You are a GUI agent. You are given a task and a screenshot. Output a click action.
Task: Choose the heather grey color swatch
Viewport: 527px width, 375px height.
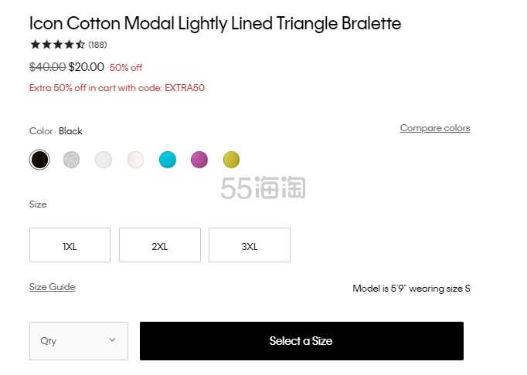click(x=71, y=160)
